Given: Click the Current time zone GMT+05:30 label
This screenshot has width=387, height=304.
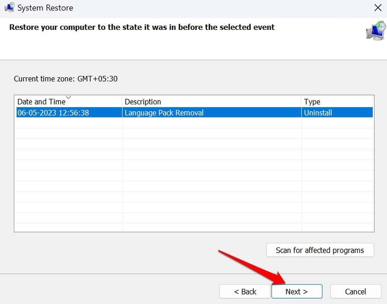Looking at the screenshot, I should tap(66, 79).
